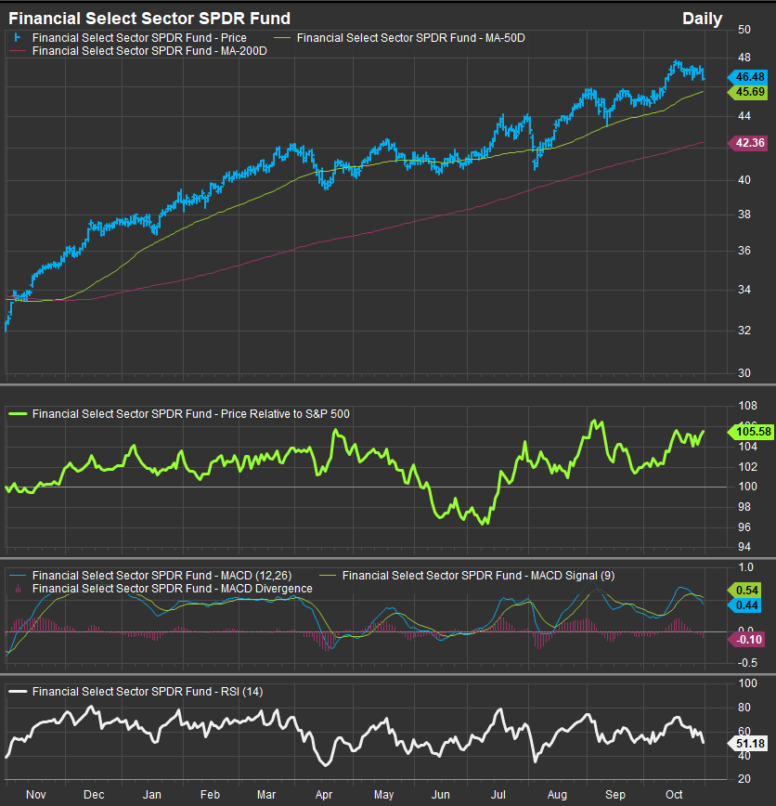Click the -0.10 MACD divergence value tag

pos(746,640)
